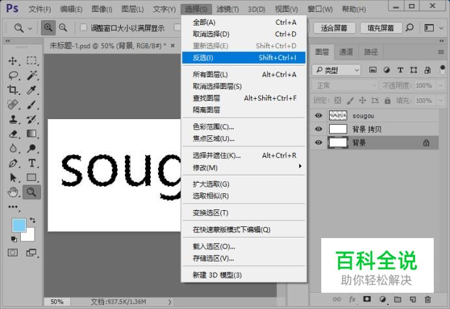450x309 pixels.
Task: Select the History Brush tool
Action: (32, 119)
